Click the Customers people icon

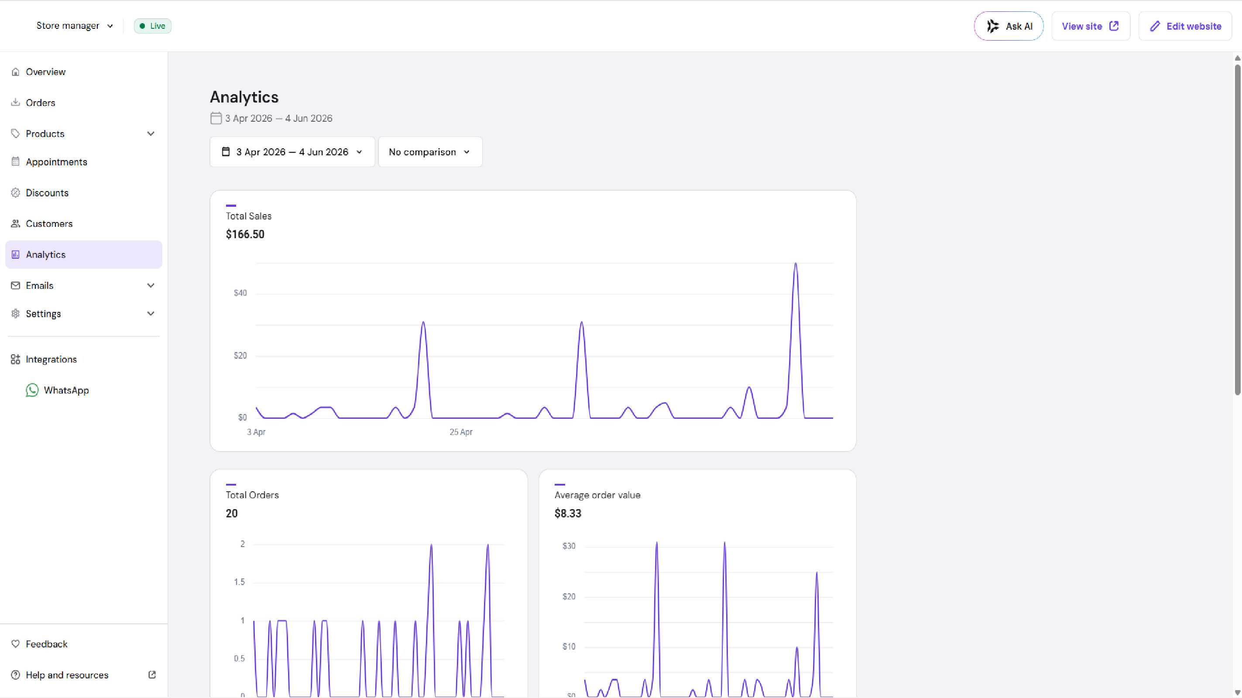point(15,224)
